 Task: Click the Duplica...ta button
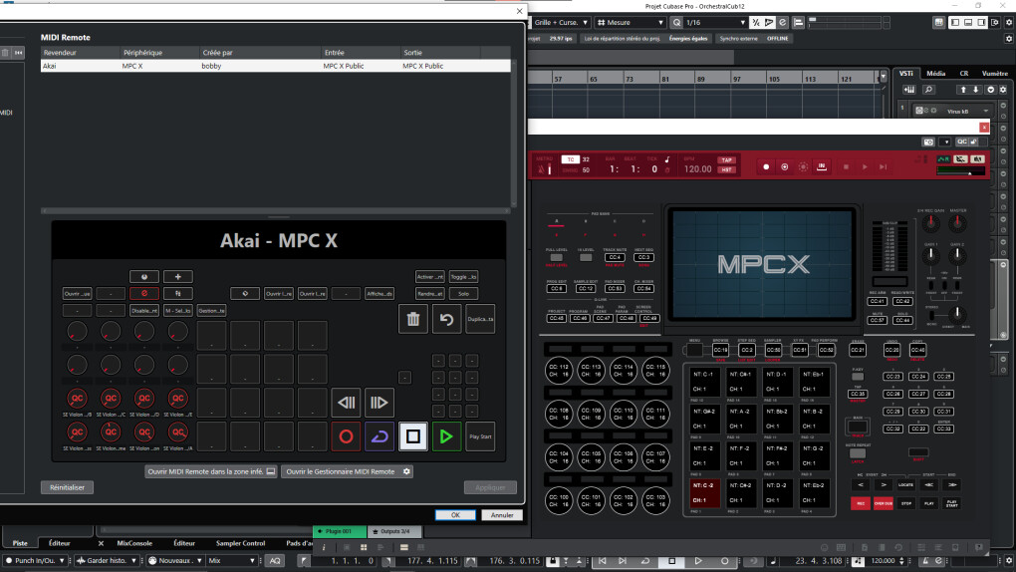(x=480, y=319)
